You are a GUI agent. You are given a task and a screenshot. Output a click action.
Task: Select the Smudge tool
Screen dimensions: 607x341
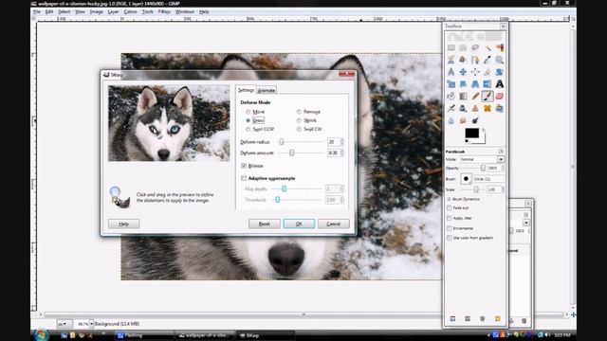[463, 120]
